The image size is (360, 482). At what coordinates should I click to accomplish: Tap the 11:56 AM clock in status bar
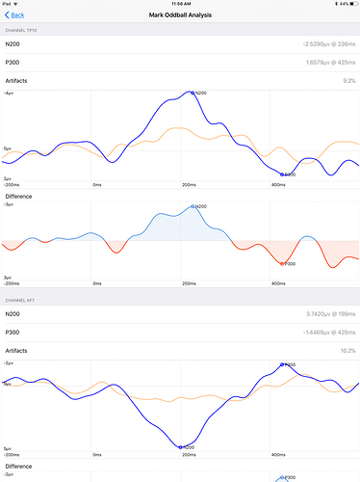pos(181,4)
